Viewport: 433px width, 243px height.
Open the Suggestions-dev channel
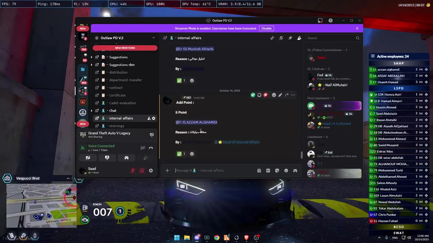point(125,64)
